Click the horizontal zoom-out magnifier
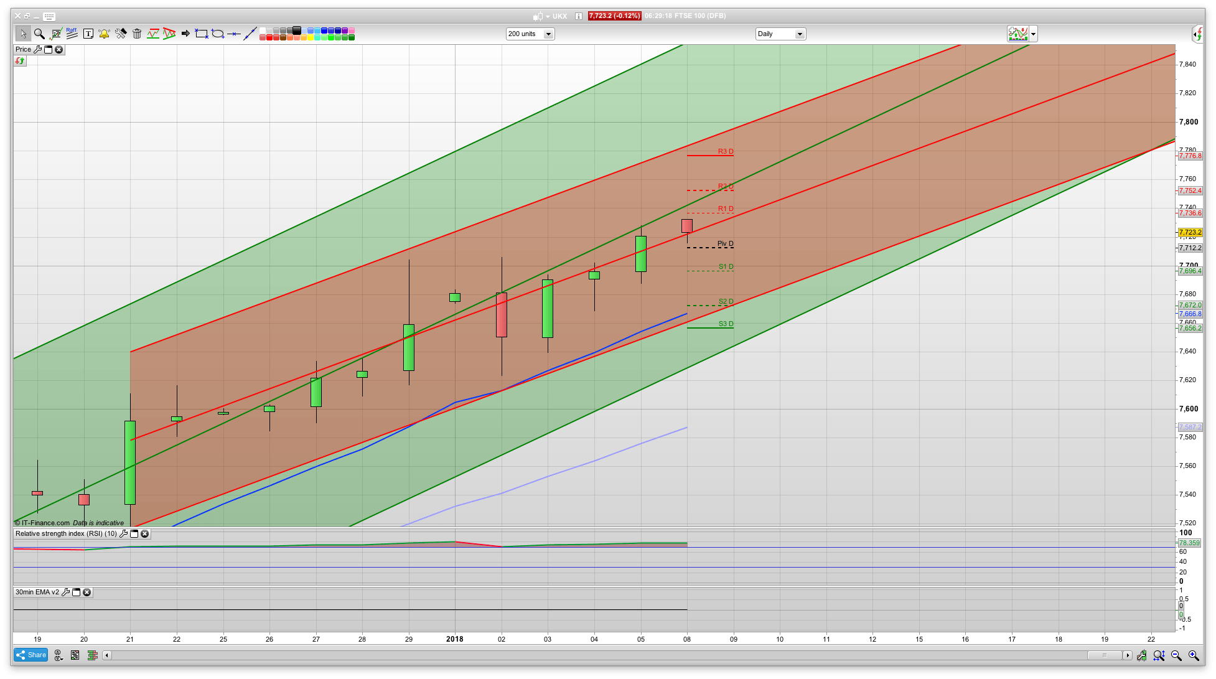1216x679 pixels. 1176,655
